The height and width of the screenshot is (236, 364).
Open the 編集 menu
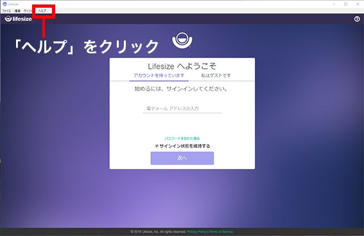click(17, 11)
